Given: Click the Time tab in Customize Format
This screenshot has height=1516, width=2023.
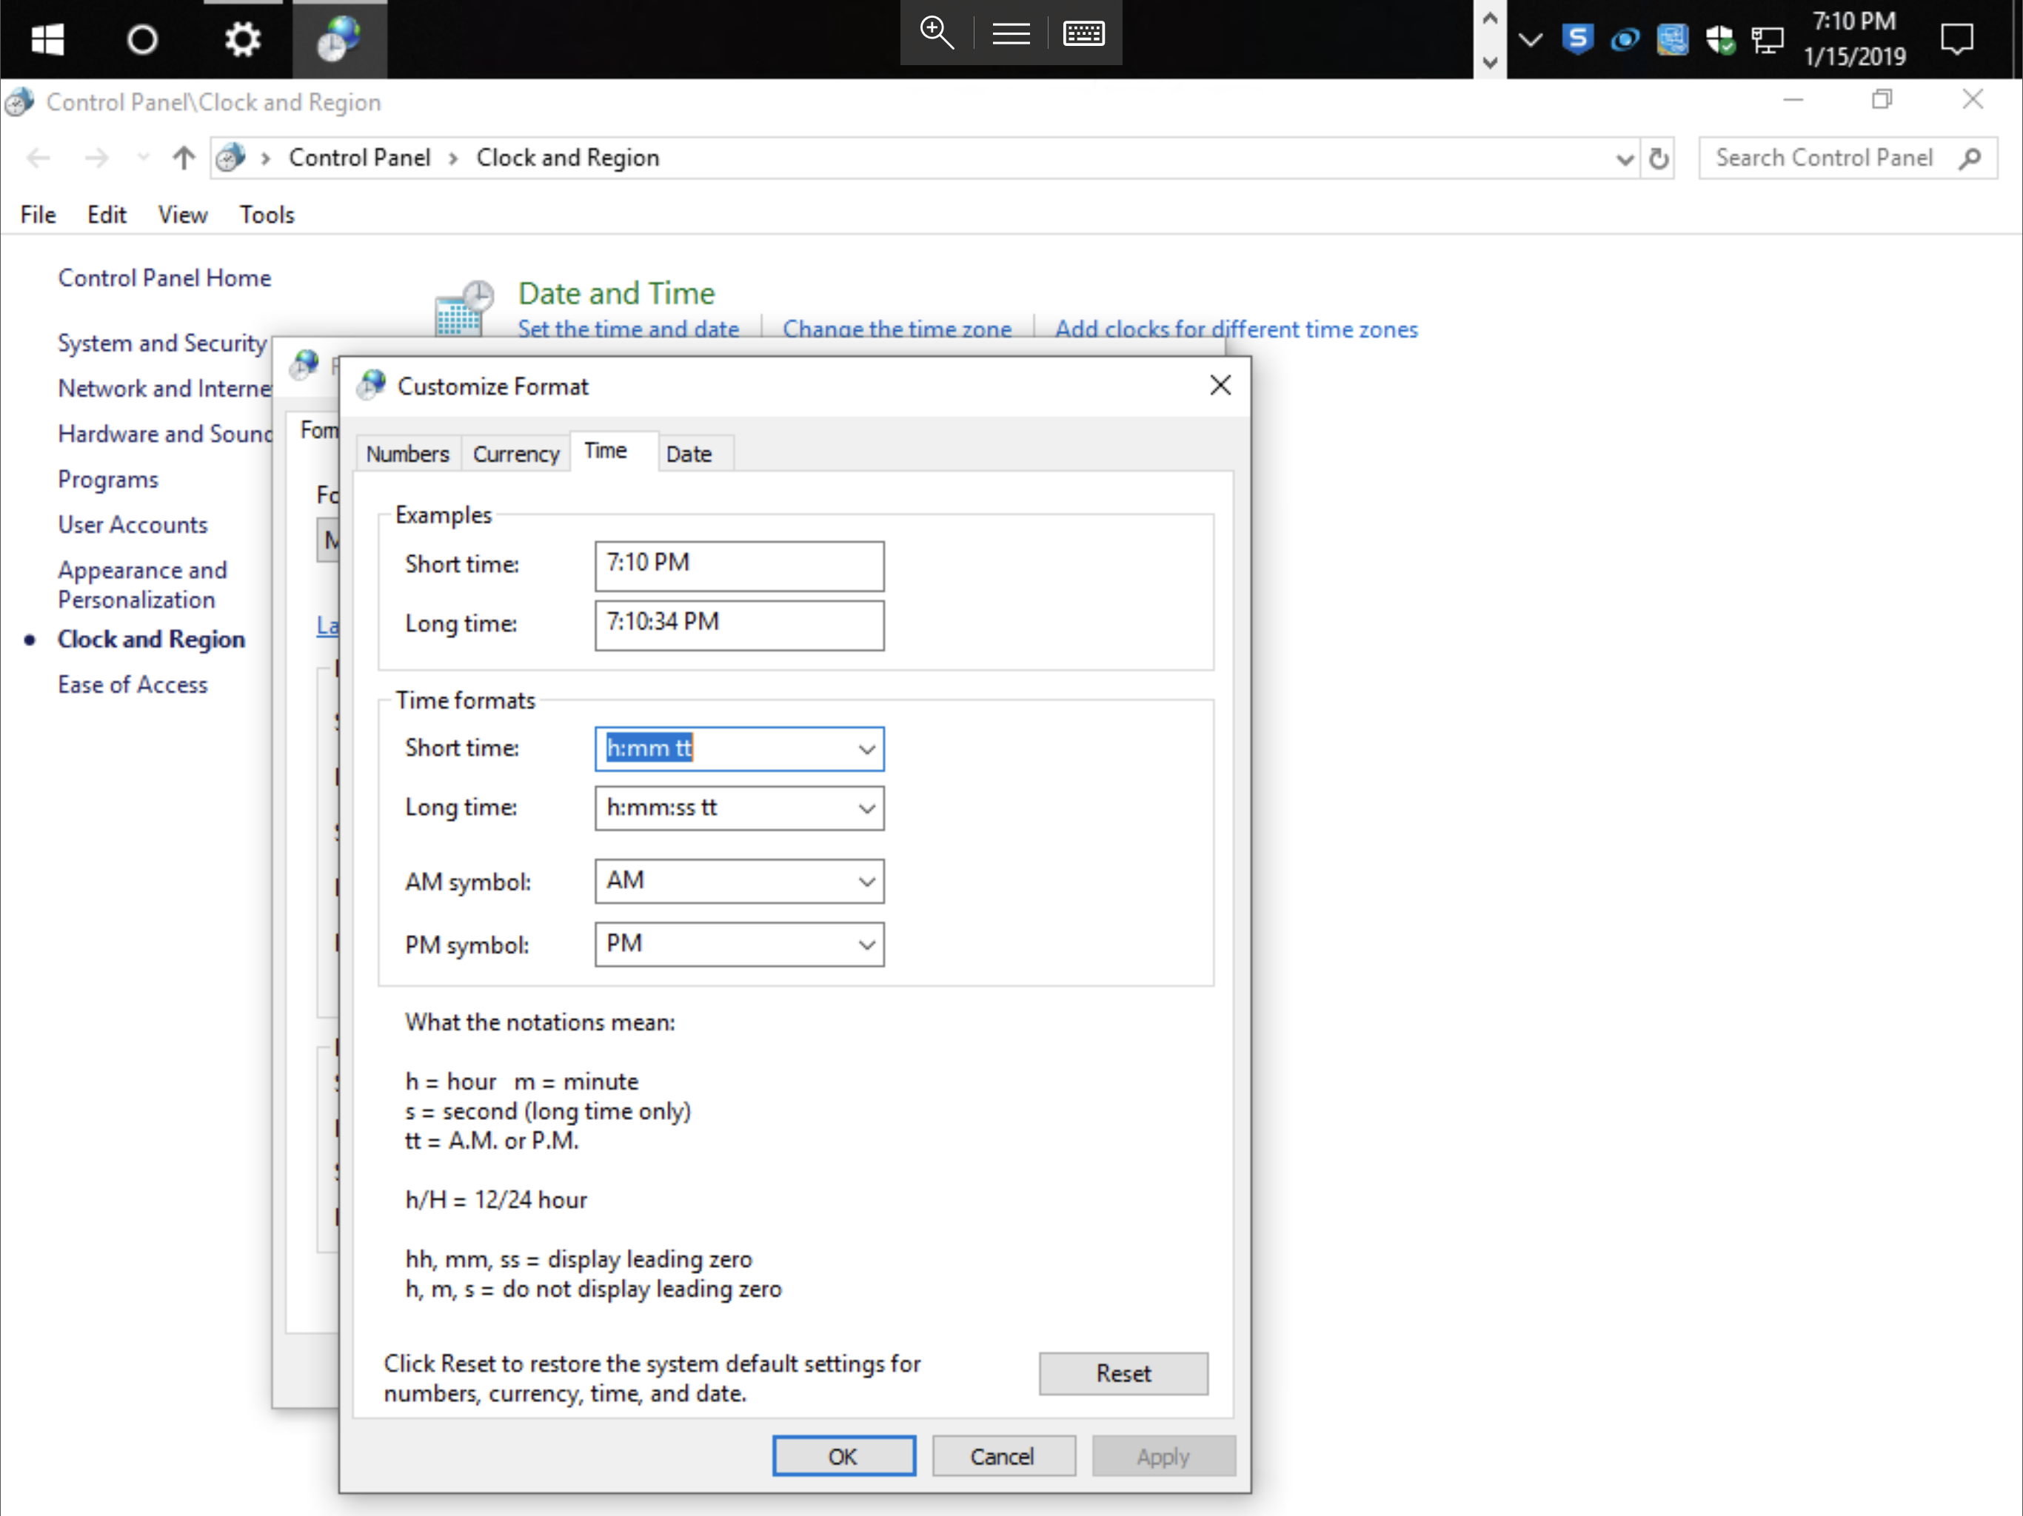Looking at the screenshot, I should click(609, 454).
